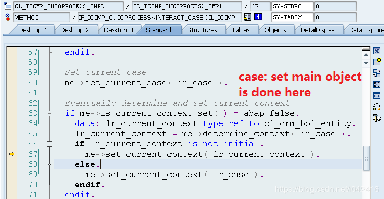The width and height of the screenshot is (384, 199).
Task: Click the scroll-up arrow of the code editor
Action: (366, 55)
